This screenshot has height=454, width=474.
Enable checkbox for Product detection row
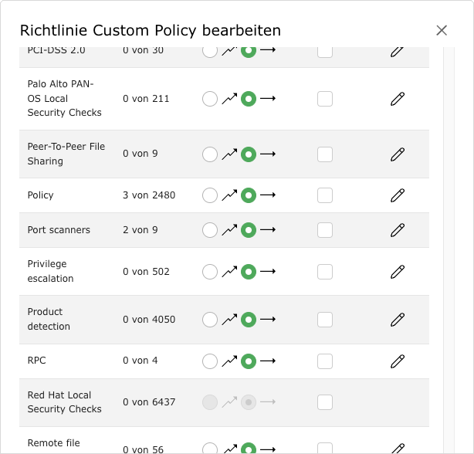pos(325,320)
